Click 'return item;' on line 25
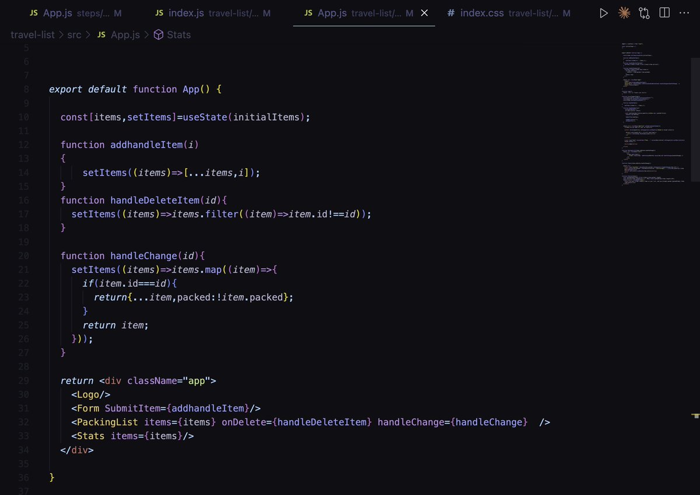 coord(116,325)
